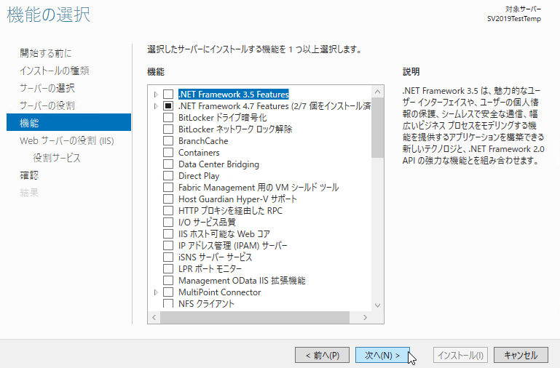Jump to the 確認 step
Image resolution: width=560 pixels, height=368 pixels.
pyautogui.click(x=29, y=175)
